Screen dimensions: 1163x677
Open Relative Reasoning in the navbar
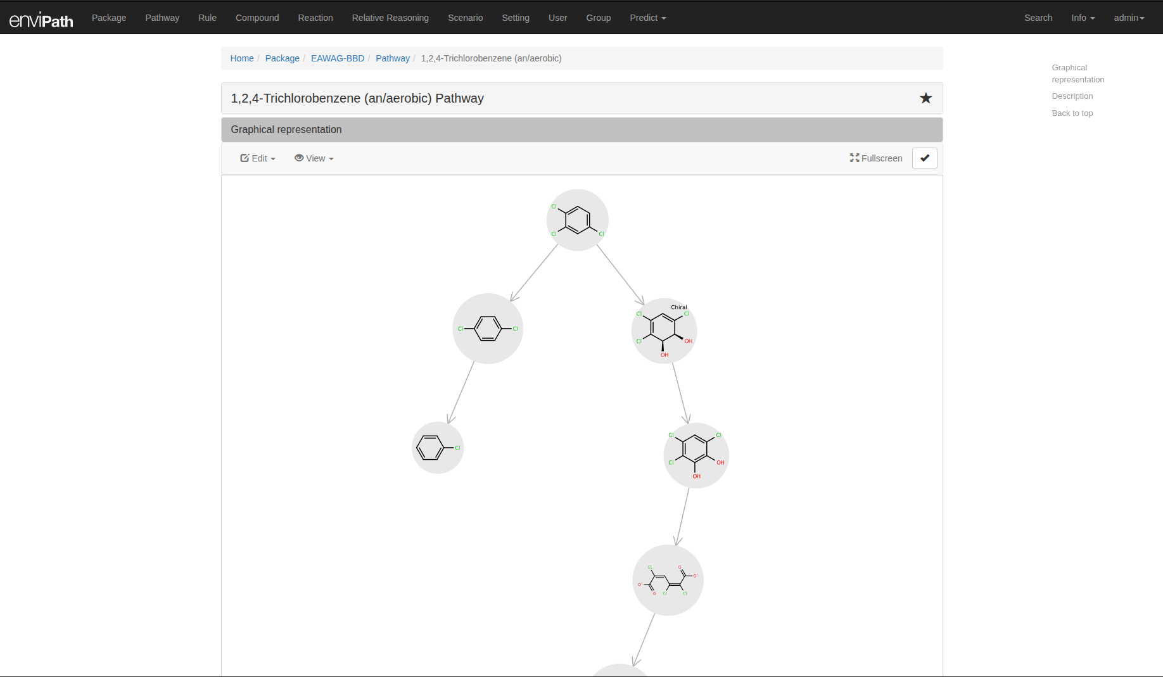(390, 18)
